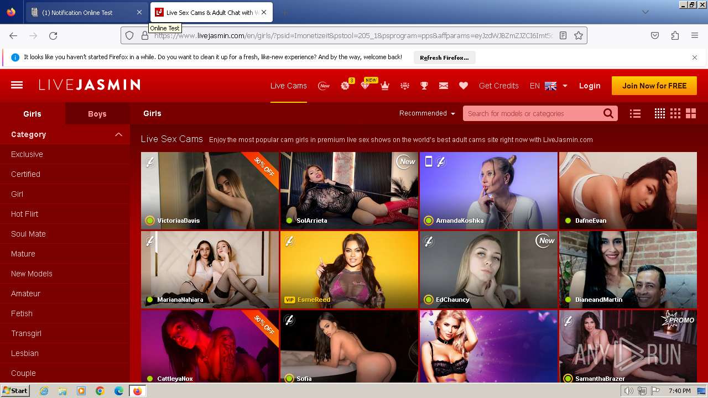Screen dimensions: 708x398
Task: Switch to the medium thumbnail grid view
Action: [675, 113]
